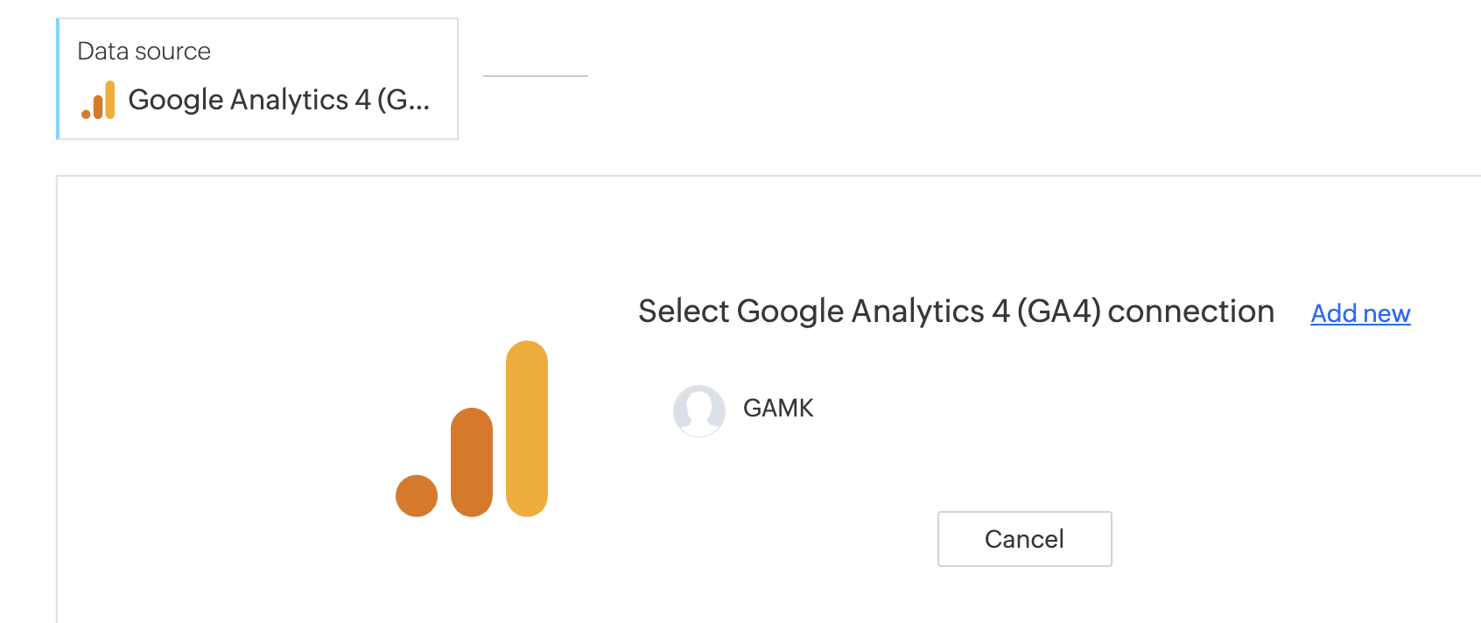This screenshot has width=1481, height=623.
Task: Click the 'Google Analytics 4' words in the heading
Action: coord(873,311)
